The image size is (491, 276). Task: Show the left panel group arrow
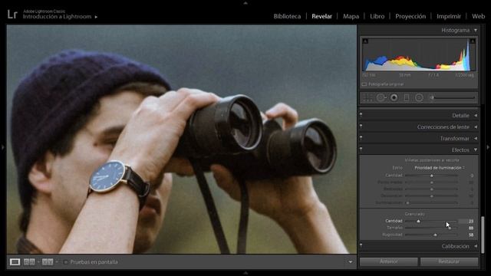tap(2, 146)
